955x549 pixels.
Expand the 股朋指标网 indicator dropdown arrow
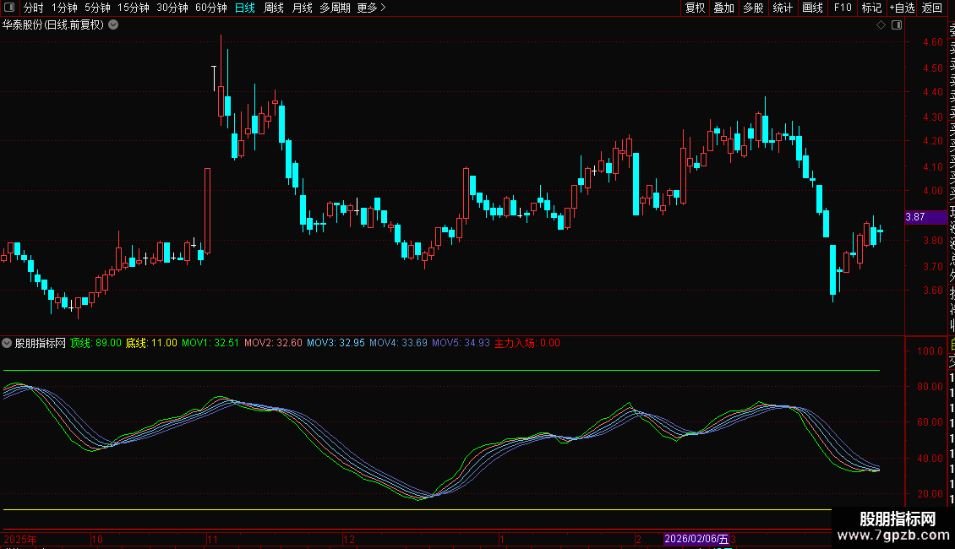click(7, 343)
